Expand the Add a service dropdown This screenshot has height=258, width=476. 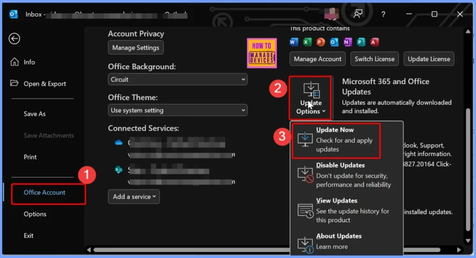coord(134,196)
